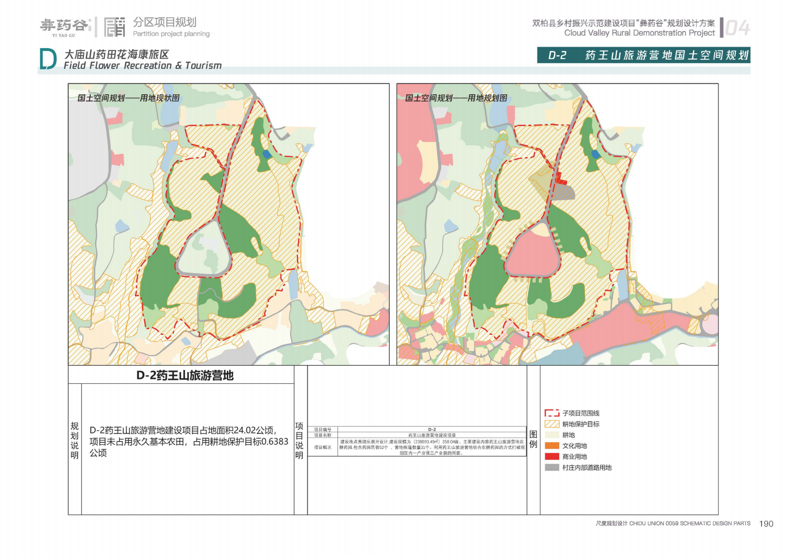Click the 图例 vertical label
This screenshot has height=557, width=788.
tap(533, 439)
